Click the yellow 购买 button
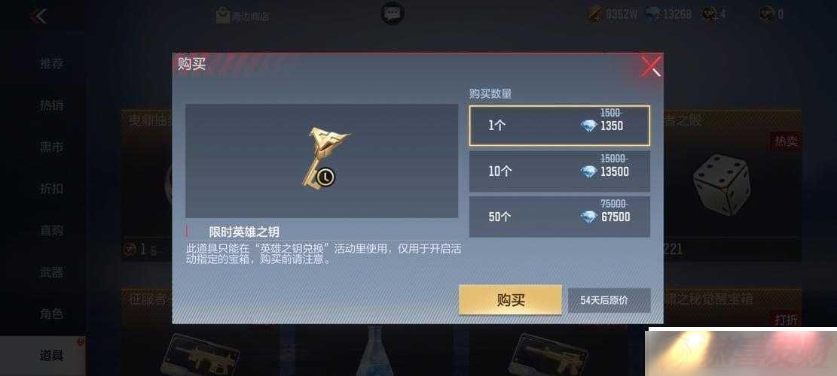Viewport: 837px width, 376px height. (510, 300)
